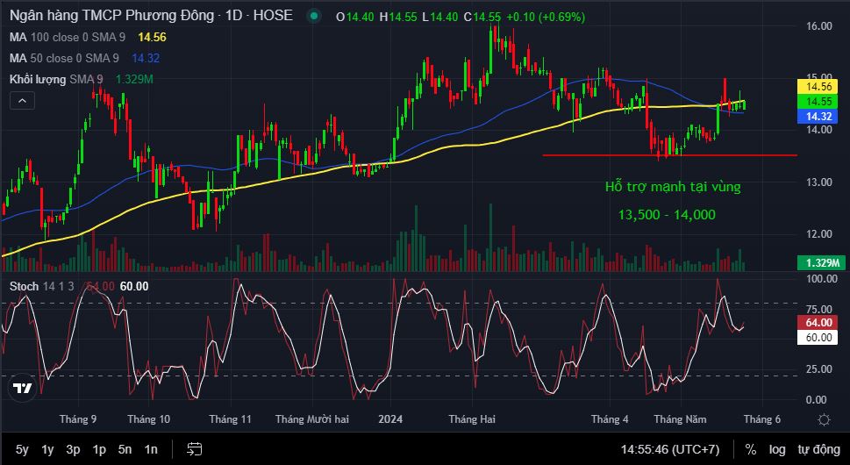Open the go-to-date calendar icon
The image size is (850, 465).
194,449
